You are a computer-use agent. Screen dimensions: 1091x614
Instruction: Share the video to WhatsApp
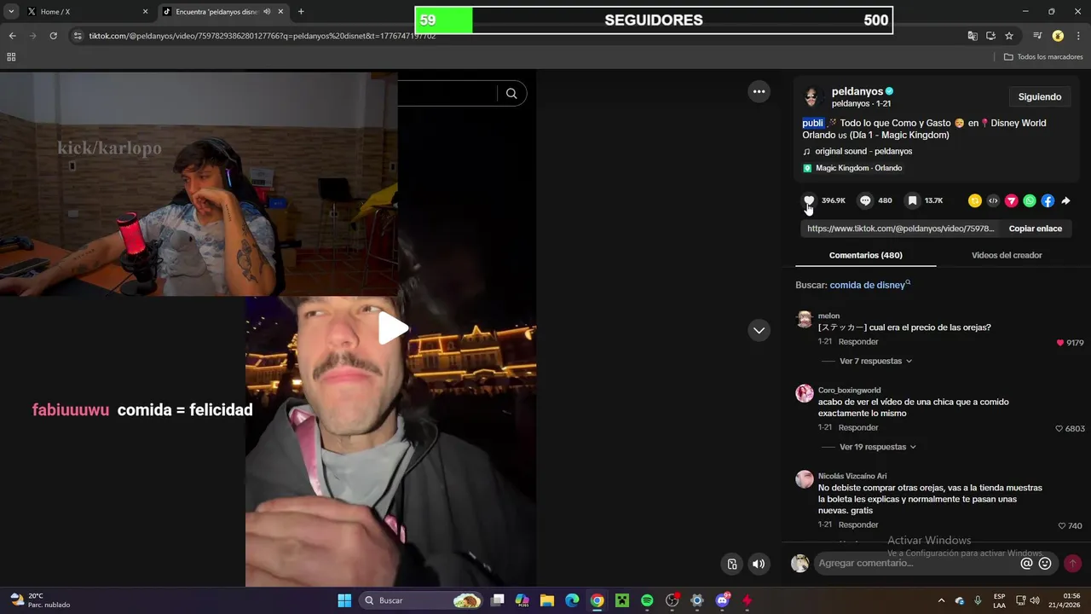click(x=1030, y=201)
